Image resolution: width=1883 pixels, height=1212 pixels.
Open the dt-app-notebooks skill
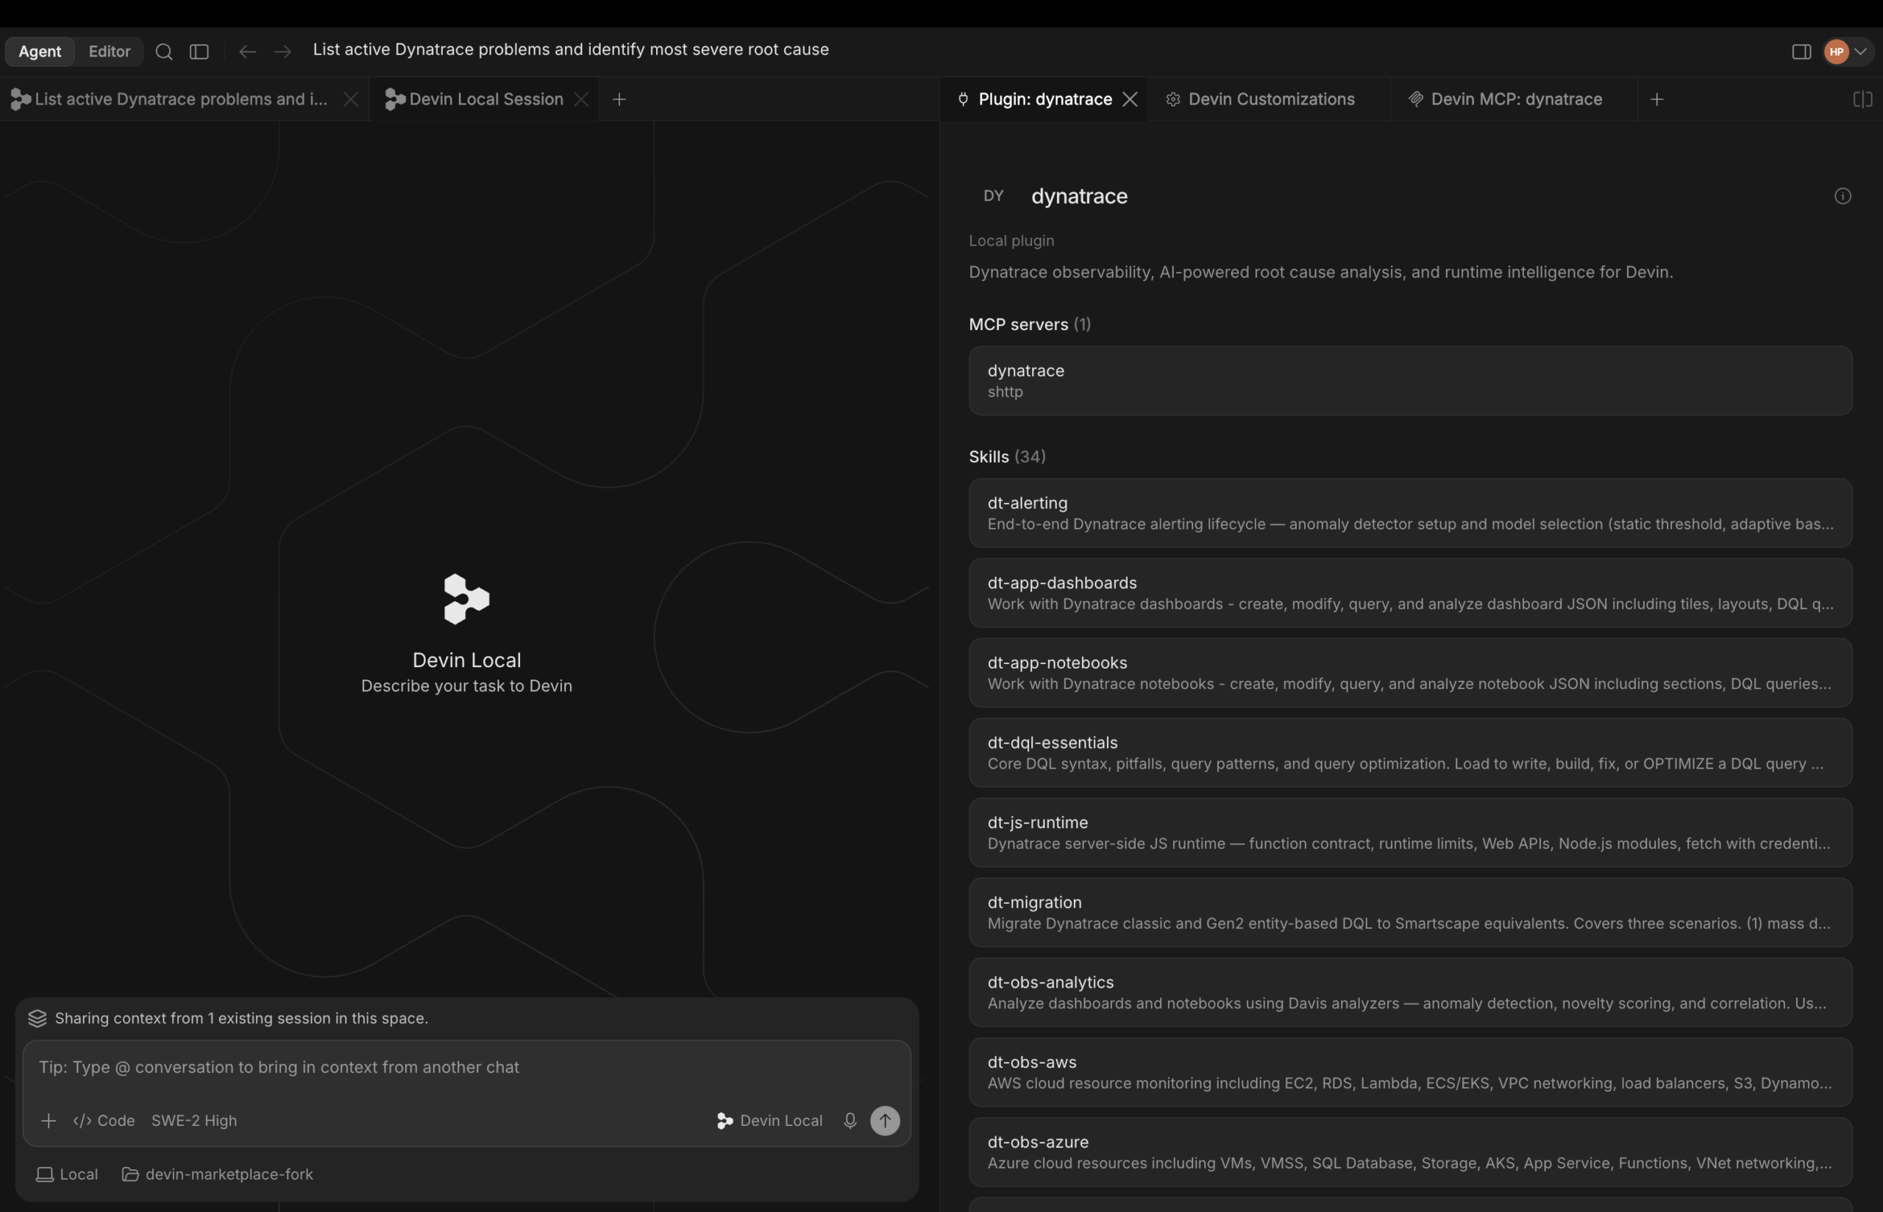(x=1410, y=673)
